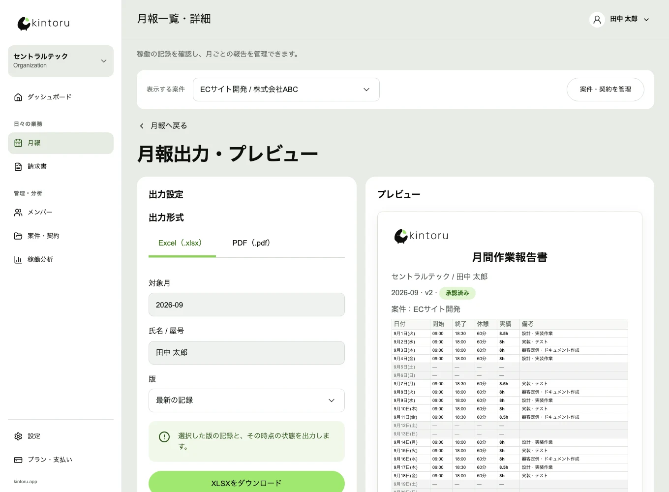Click the back arrow beside 月報へ戻る
This screenshot has width=669, height=492.
pyautogui.click(x=142, y=126)
